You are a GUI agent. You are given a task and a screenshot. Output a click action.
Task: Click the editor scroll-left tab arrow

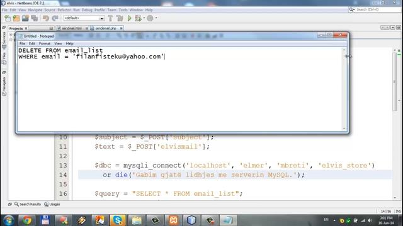click(x=383, y=28)
